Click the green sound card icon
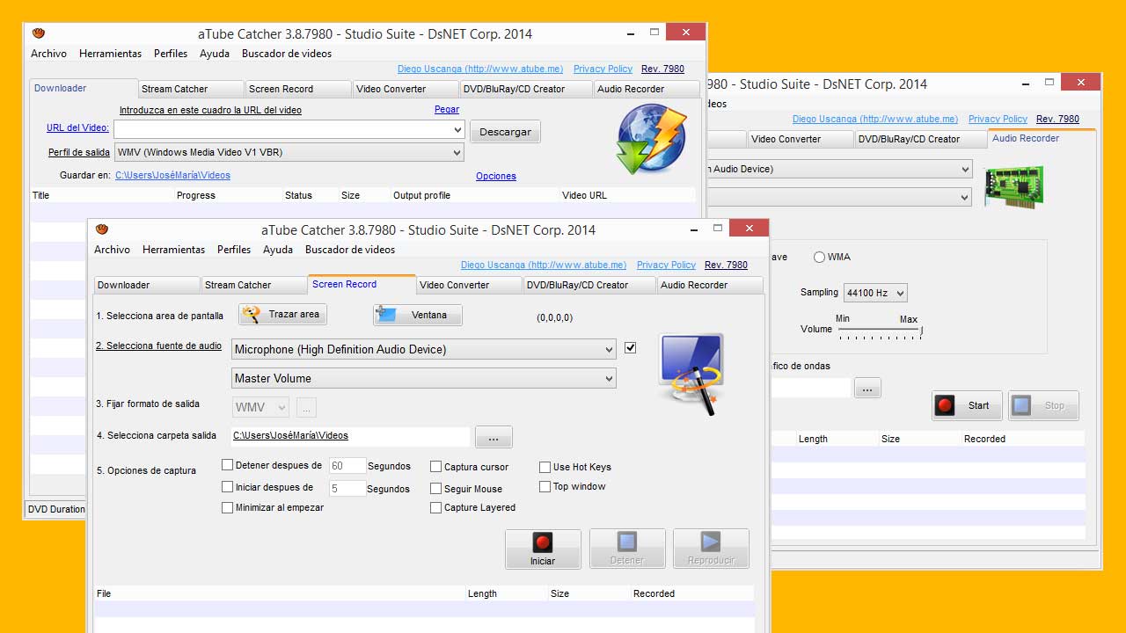 pos(1013,186)
